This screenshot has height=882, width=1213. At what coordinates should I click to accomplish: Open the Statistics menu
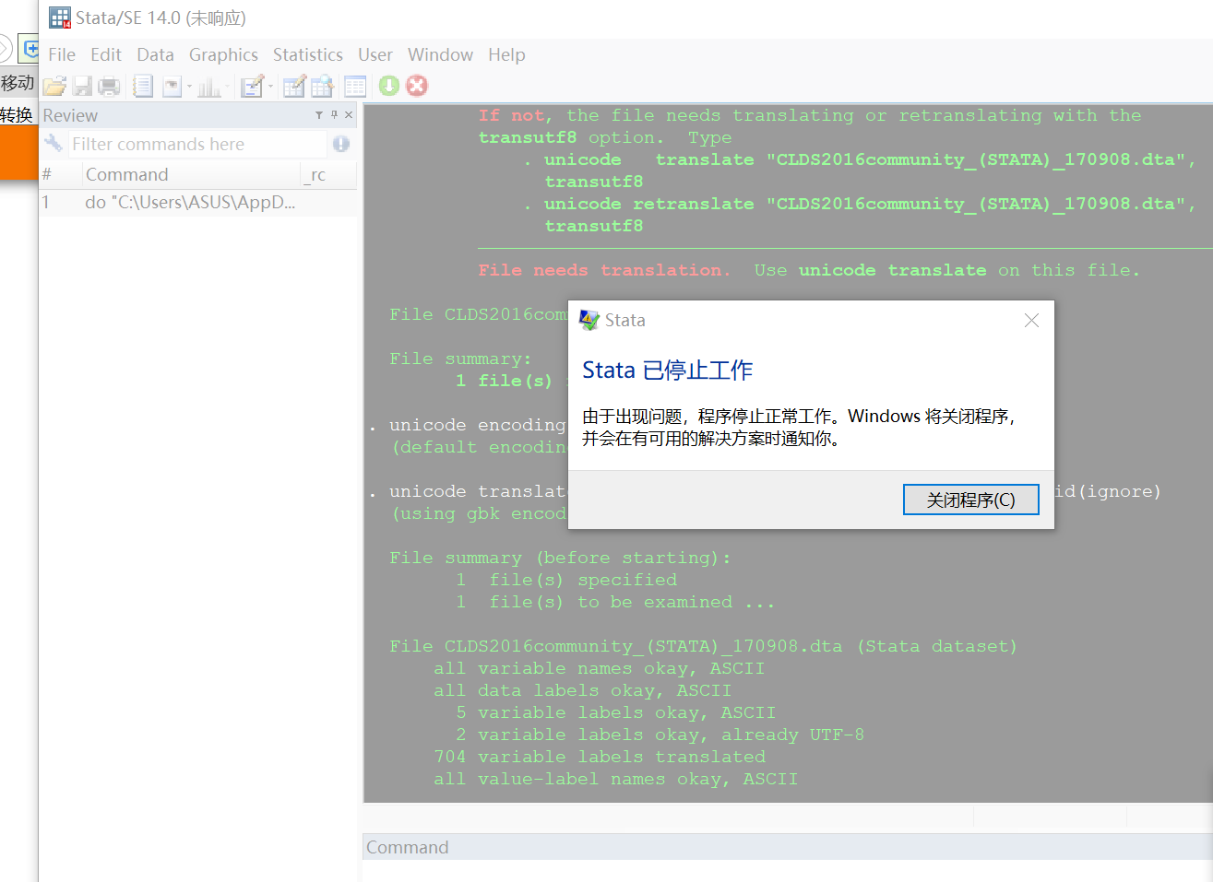pyautogui.click(x=307, y=54)
